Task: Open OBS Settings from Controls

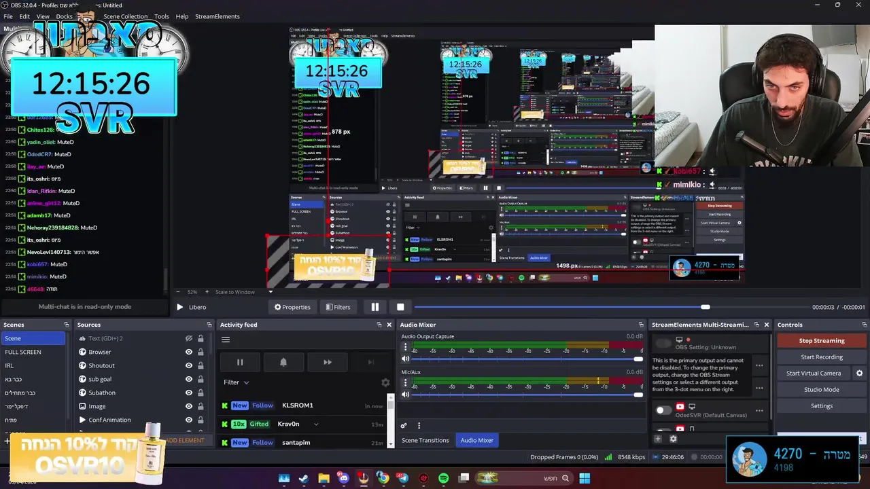Action: (822, 405)
